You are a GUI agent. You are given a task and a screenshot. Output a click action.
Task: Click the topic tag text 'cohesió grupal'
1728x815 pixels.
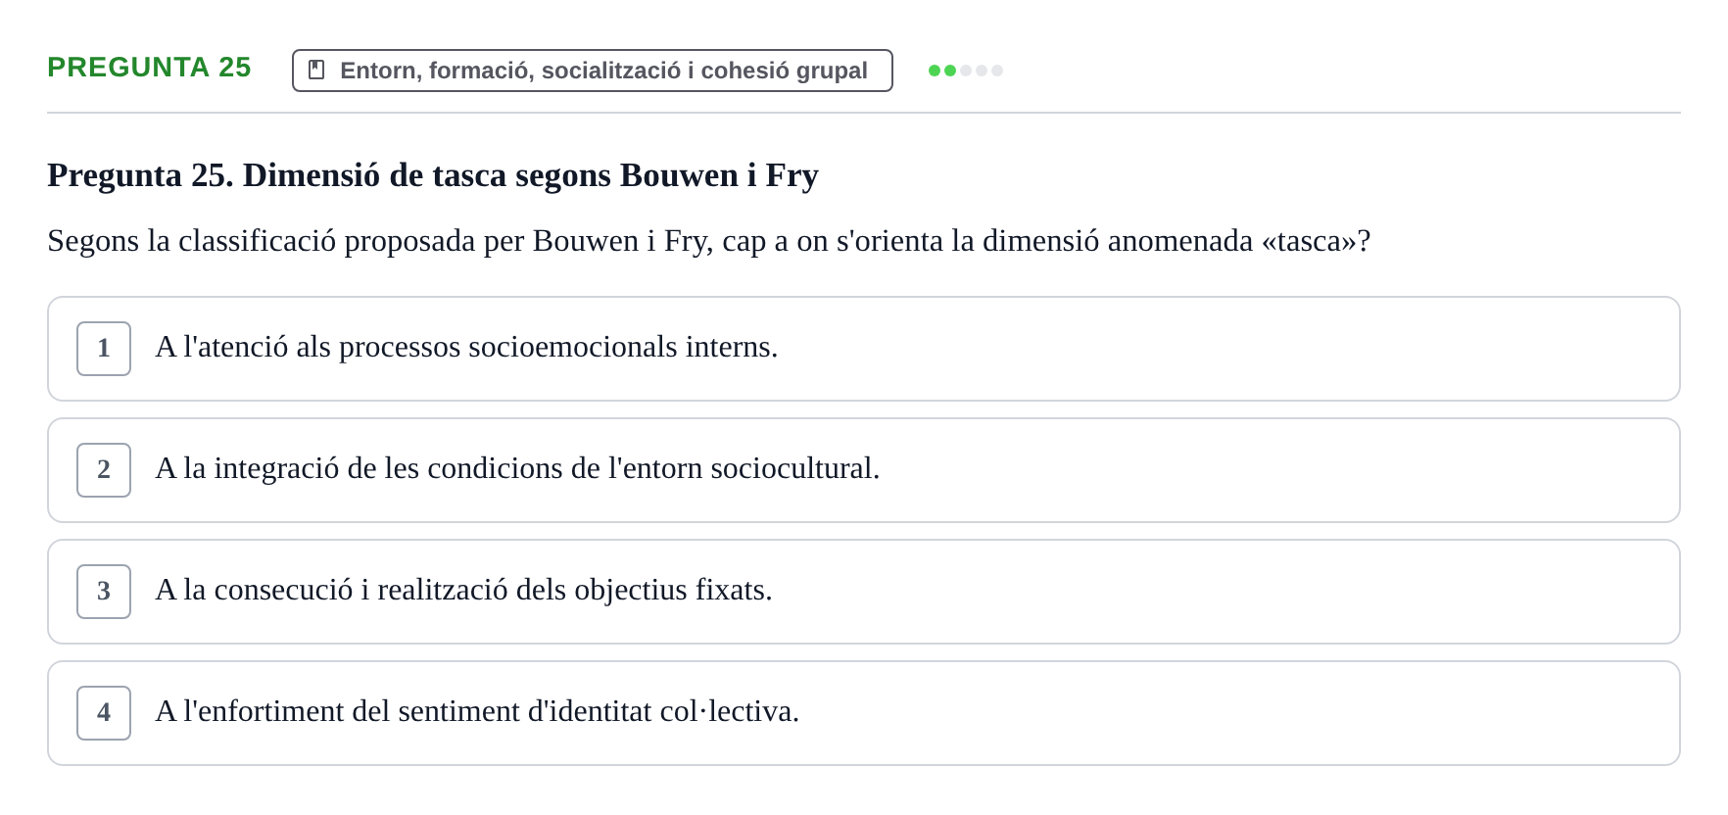tap(785, 71)
